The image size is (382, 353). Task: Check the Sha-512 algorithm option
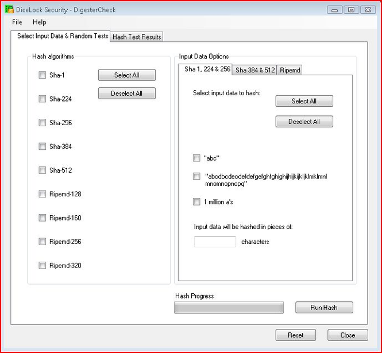coord(42,170)
